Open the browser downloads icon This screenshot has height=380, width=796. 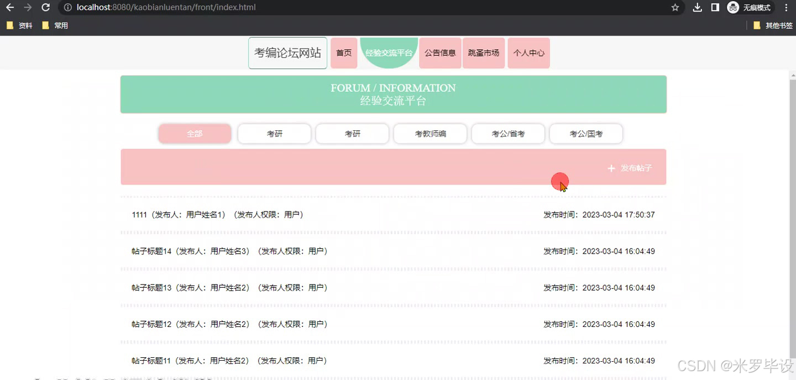[x=698, y=8]
